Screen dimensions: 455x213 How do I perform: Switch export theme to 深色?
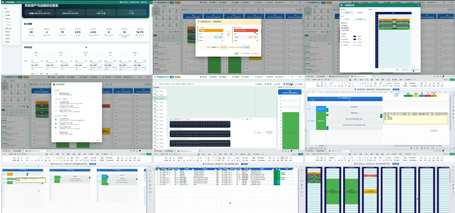[x=347, y=19]
